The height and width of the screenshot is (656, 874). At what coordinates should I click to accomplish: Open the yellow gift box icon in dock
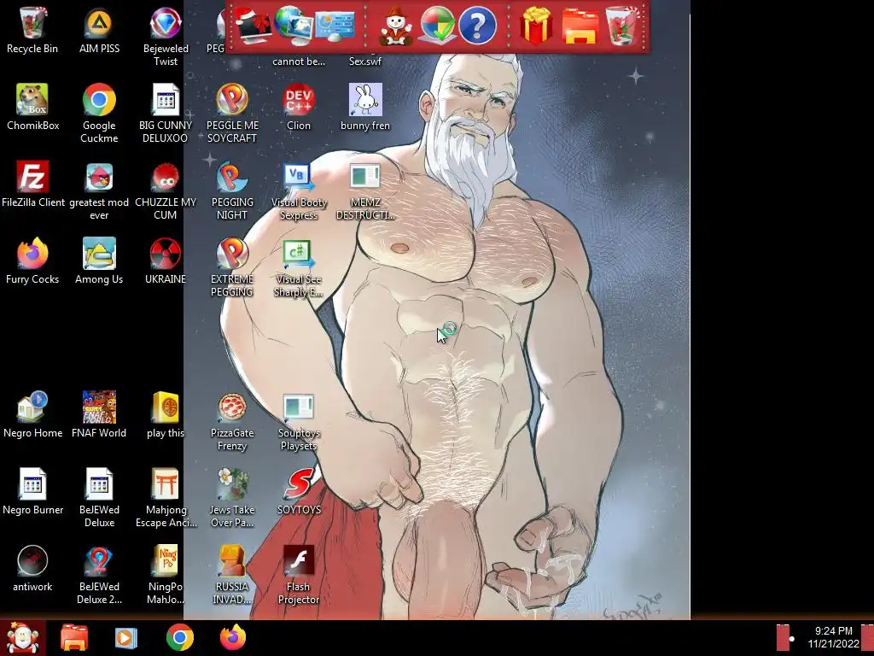point(536,26)
